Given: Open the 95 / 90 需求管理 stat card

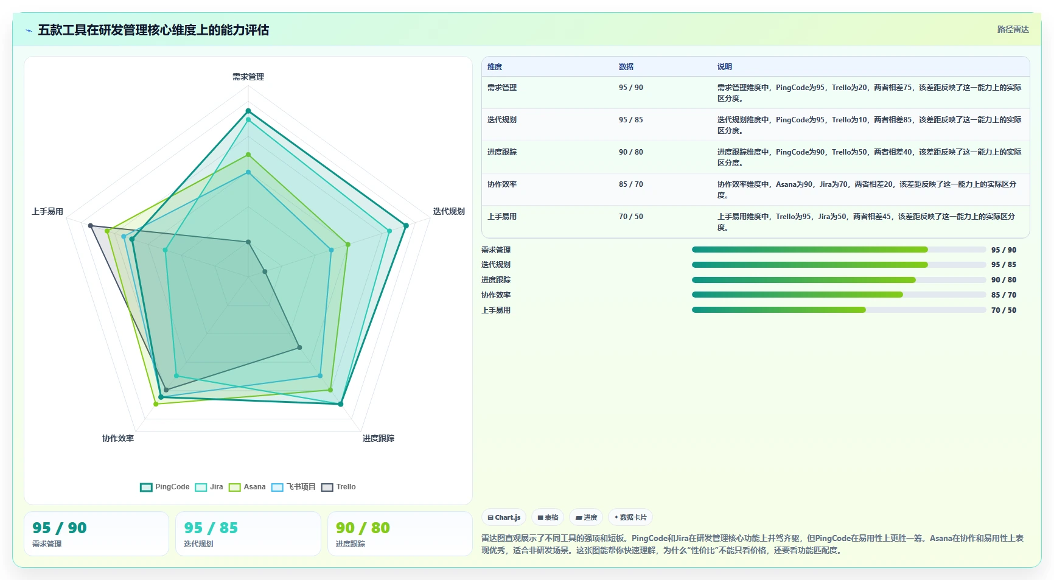Looking at the screenshot, I should click(96, 534).
